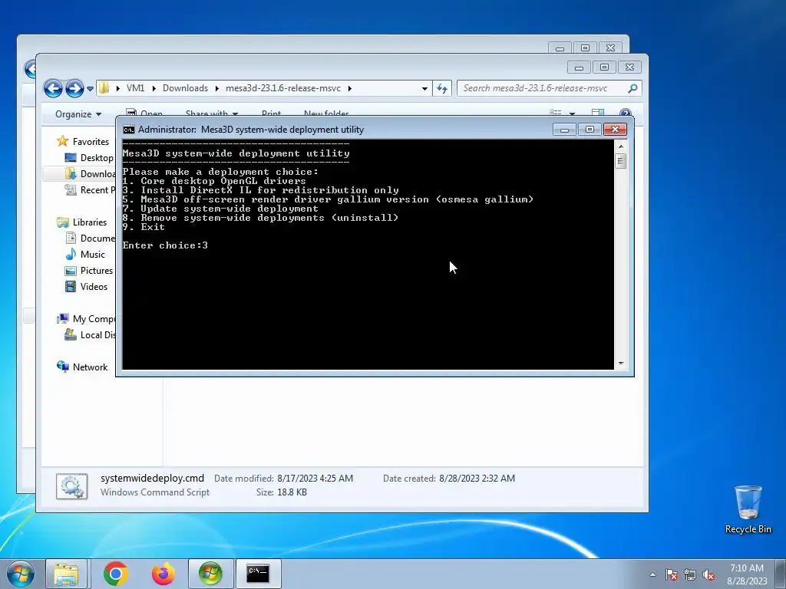
Task: Click the Network icon in sidebar
Action: (63, 367)
